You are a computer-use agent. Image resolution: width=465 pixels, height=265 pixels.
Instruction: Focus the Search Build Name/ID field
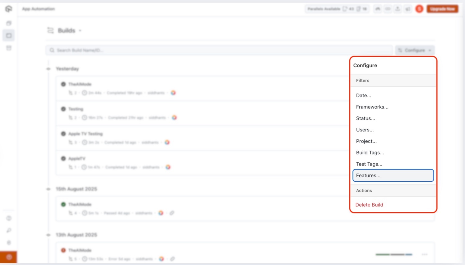pos(219,50)
